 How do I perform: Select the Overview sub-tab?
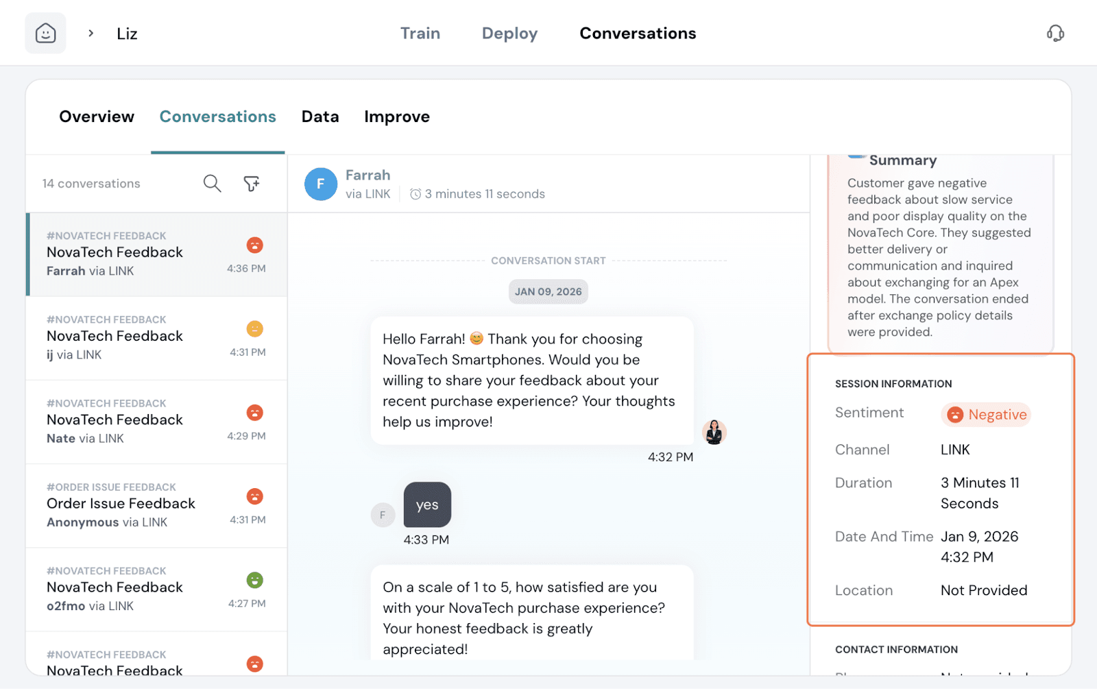pos(97,117)
